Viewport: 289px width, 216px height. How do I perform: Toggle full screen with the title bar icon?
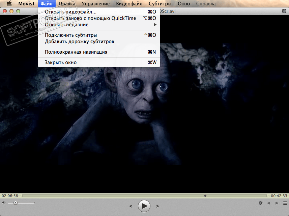pyautogui.click(x=284, y=11)
